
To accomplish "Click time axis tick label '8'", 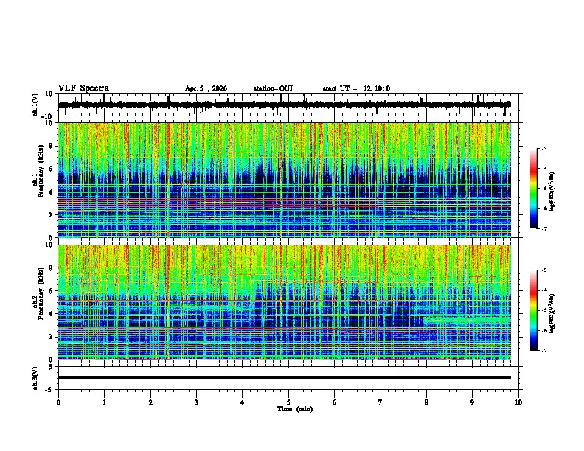I will pos(426,402).
